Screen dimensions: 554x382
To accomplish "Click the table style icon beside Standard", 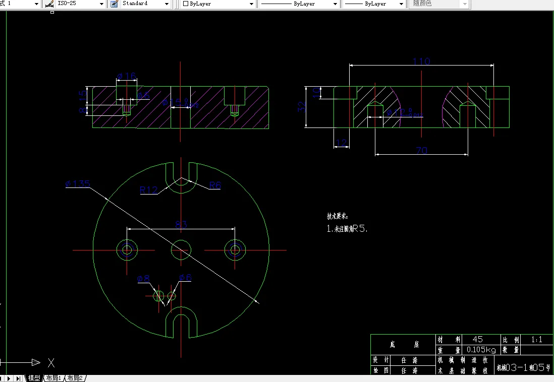I will (x=114, y=4).
